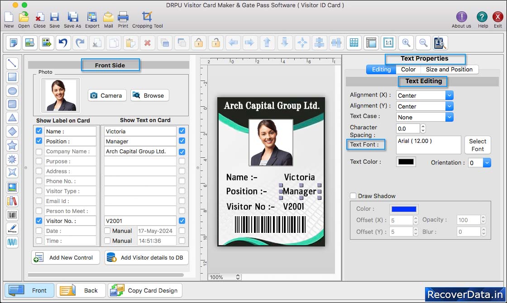
Task: Click the Save As toolbar icon
Action: coord(72,17)
